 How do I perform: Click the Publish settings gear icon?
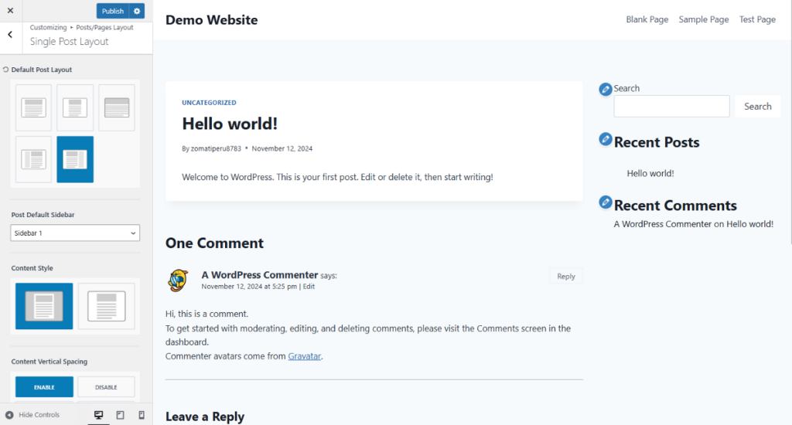pyautogui.click(x=137, y=11)
